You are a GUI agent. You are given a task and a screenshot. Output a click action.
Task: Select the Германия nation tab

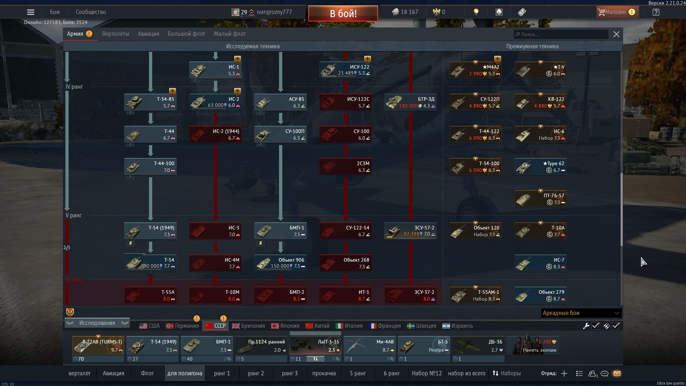(x=182, y=326)
